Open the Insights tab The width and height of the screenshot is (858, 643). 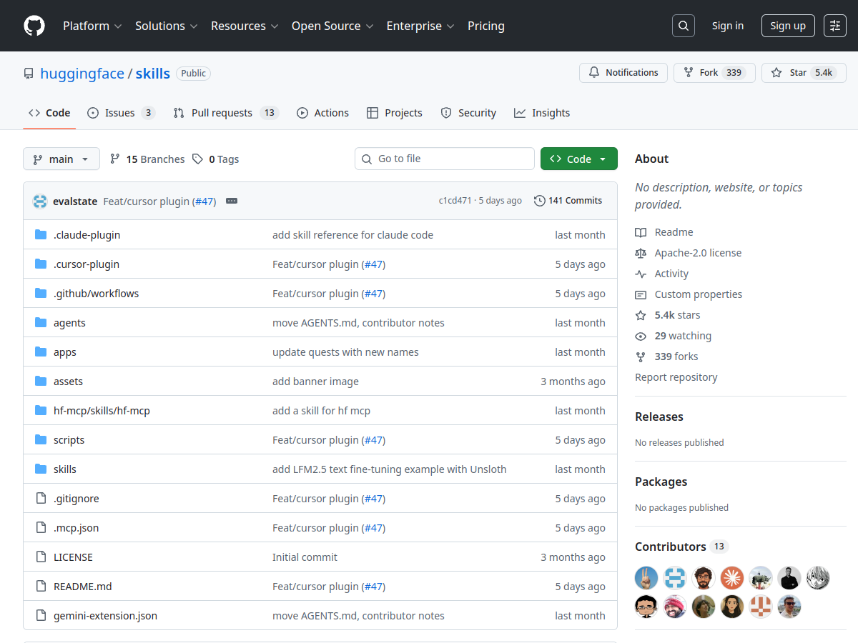pyautogui.click(x=542, y=113)
